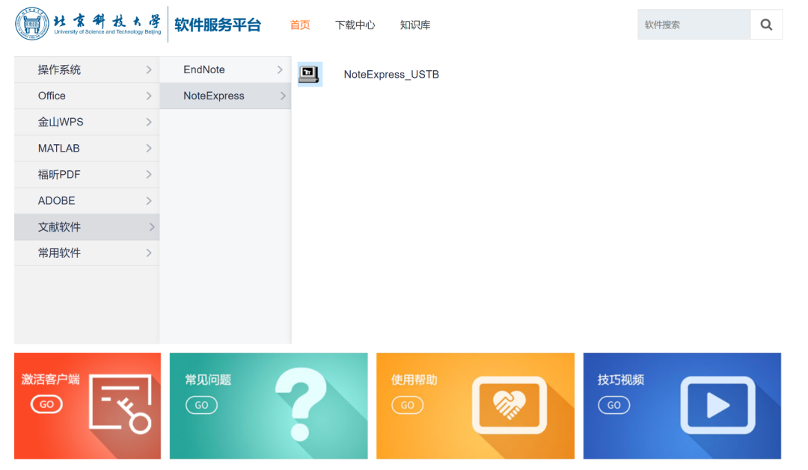This screenshot has width=808, height=470.
Task: Expand the 常用软件 chevron arrow
Action: point(149,253)
